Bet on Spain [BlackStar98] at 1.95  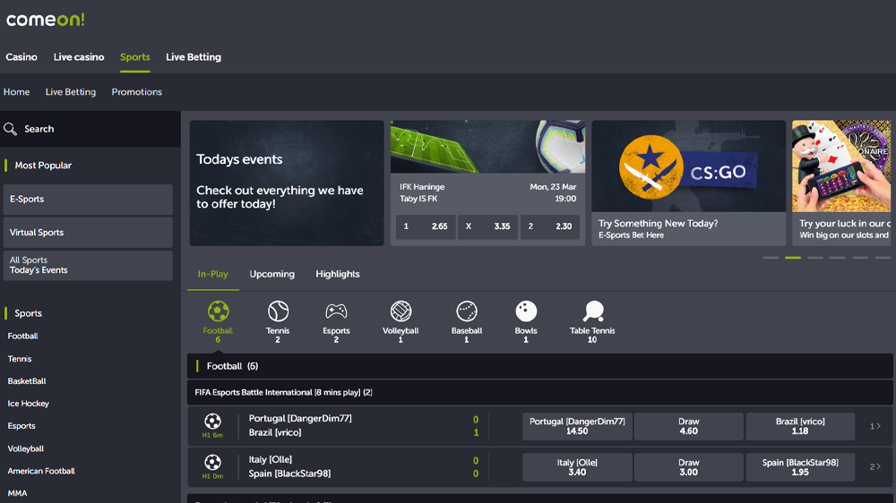(800, 467)
